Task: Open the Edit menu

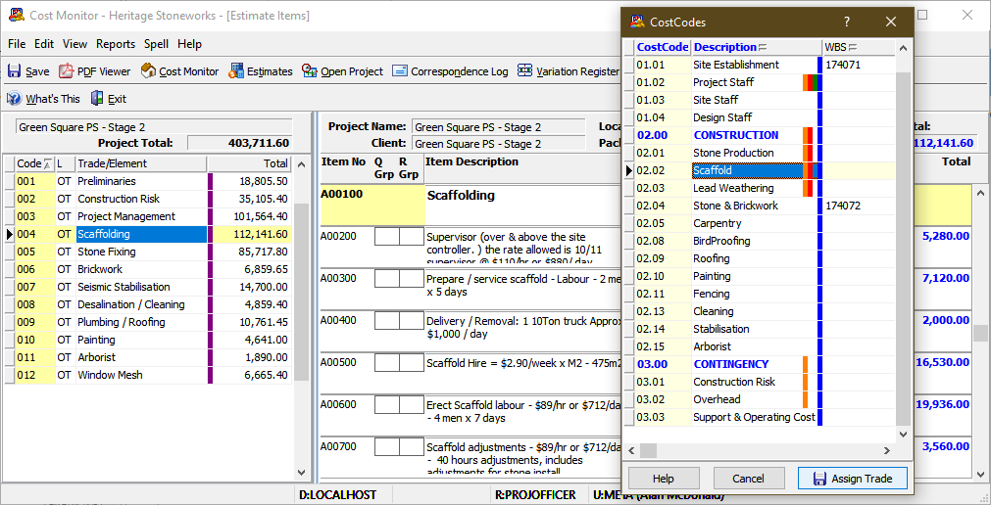Action: (44, 44)
